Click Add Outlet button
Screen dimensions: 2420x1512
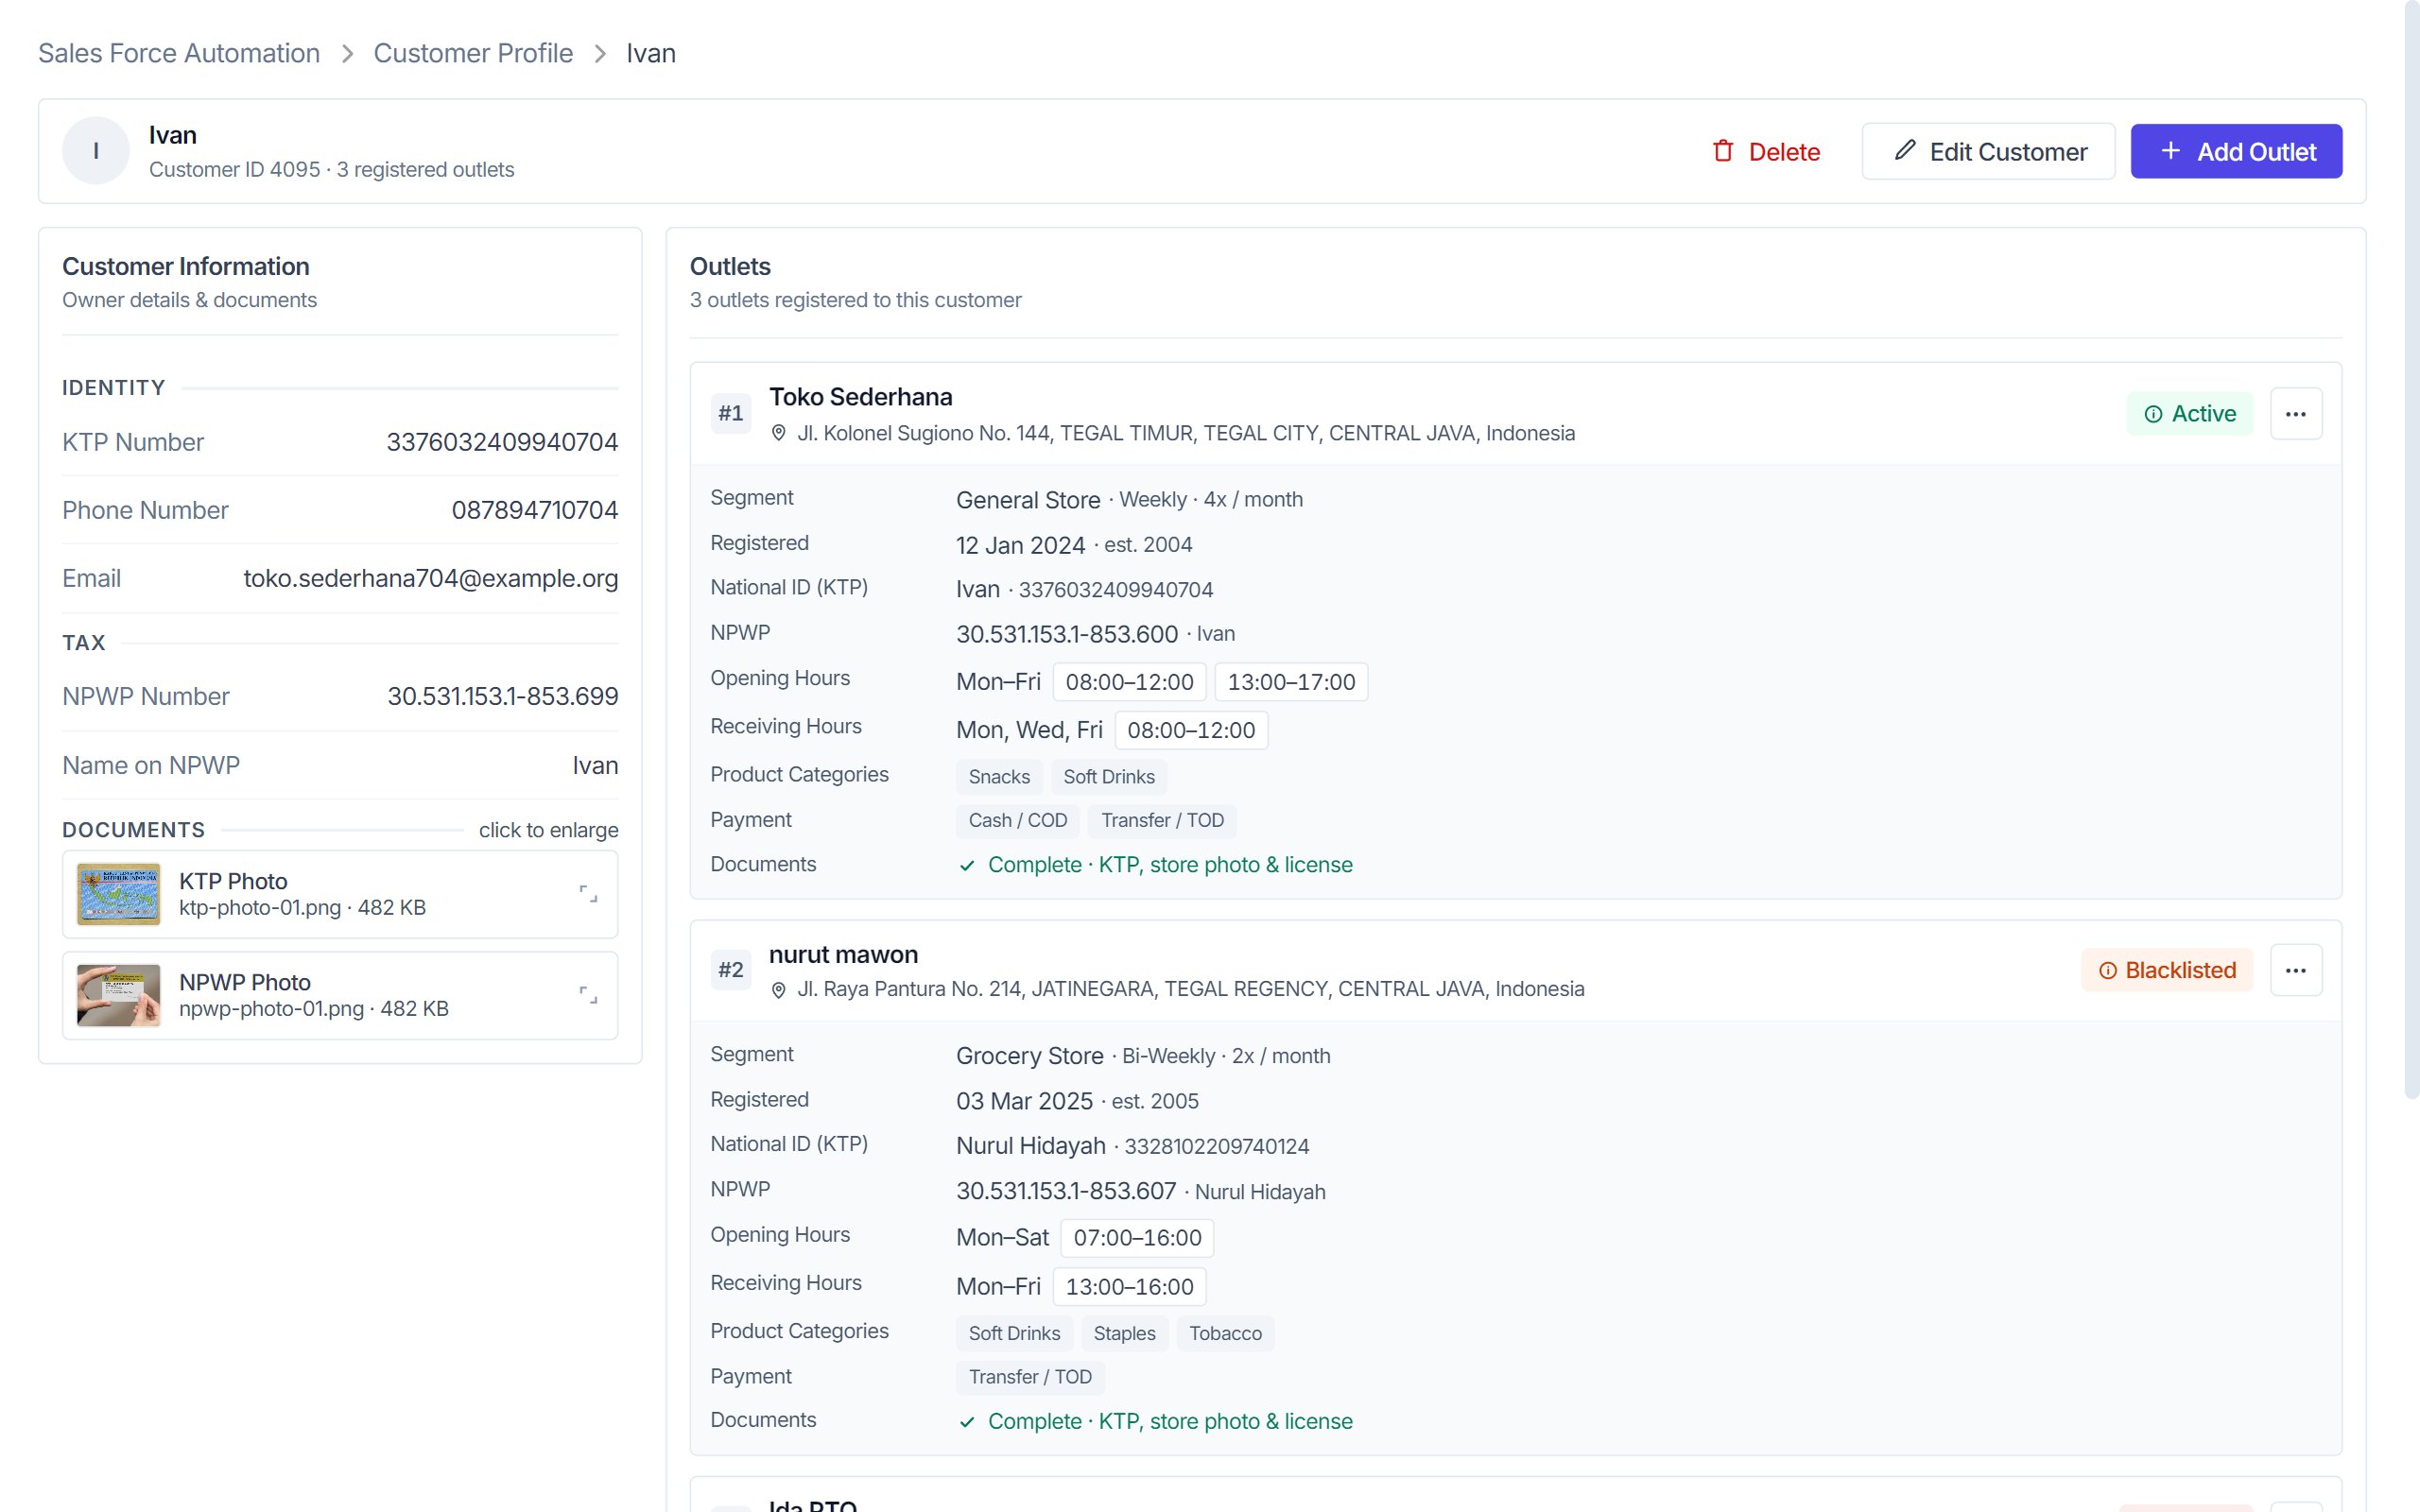click(2236, 152)
